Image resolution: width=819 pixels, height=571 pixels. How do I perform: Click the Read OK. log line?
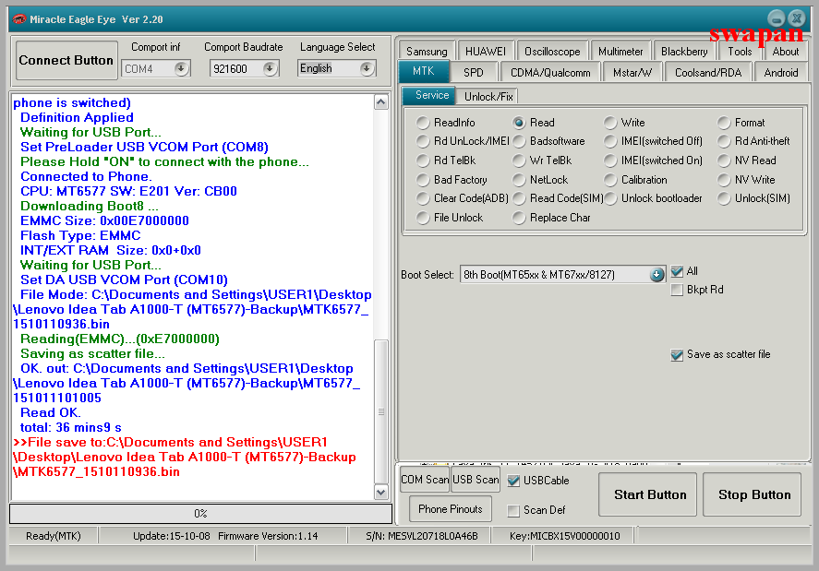50,413
